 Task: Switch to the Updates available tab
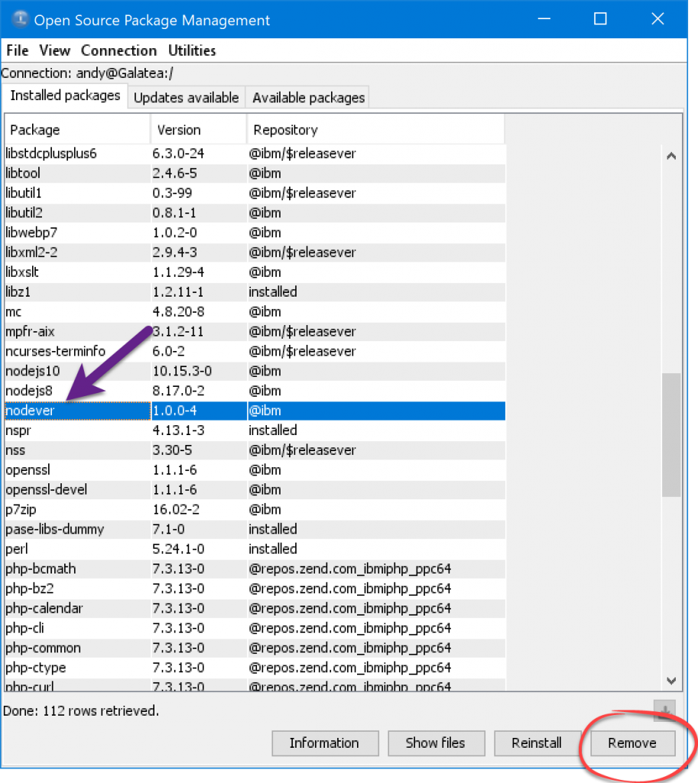point(186,98)
